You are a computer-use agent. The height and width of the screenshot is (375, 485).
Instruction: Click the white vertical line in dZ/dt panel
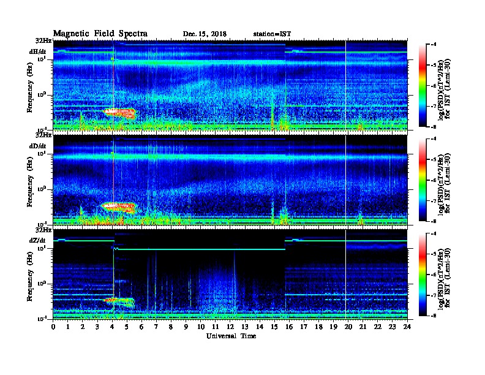click(345, 275)
